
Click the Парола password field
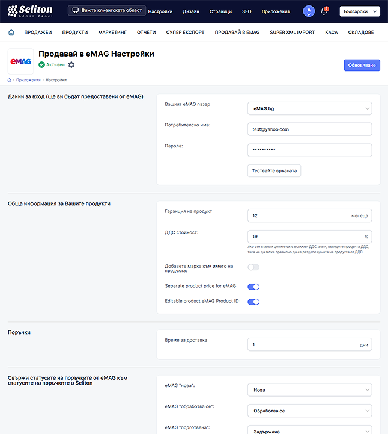pyautogui.click(x=309, y=150)
